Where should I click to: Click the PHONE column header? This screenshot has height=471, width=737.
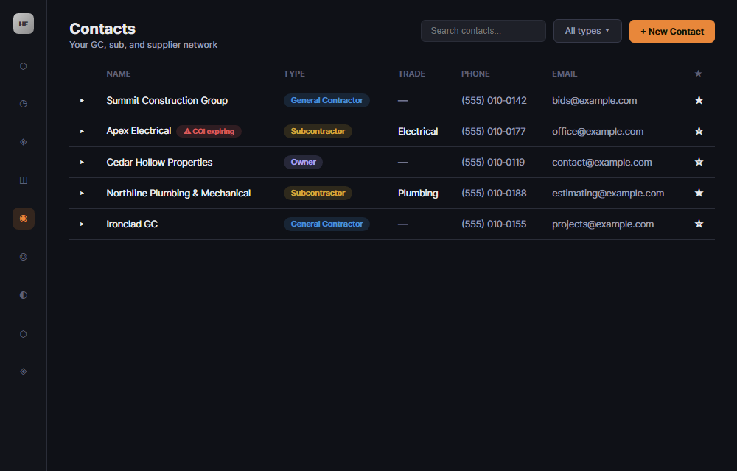(475, 74)
